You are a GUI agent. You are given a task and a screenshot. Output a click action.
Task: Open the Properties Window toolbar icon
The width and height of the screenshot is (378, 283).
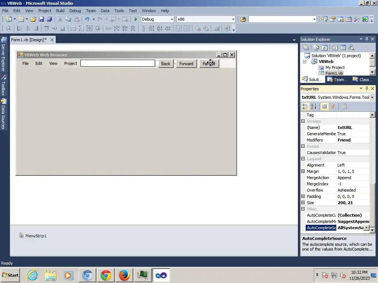[333, 19]
